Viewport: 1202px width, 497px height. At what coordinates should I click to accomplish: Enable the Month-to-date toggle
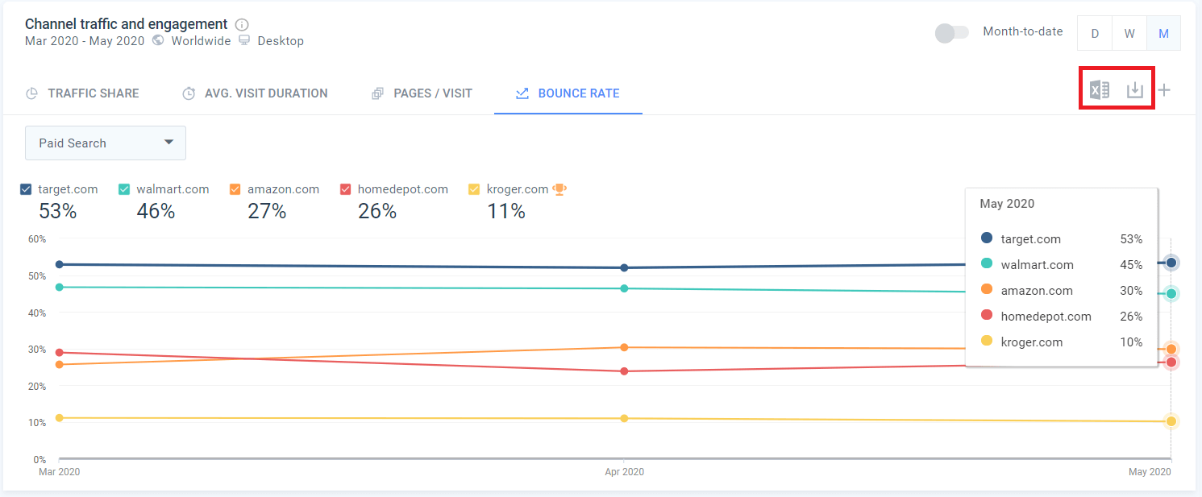951,33
